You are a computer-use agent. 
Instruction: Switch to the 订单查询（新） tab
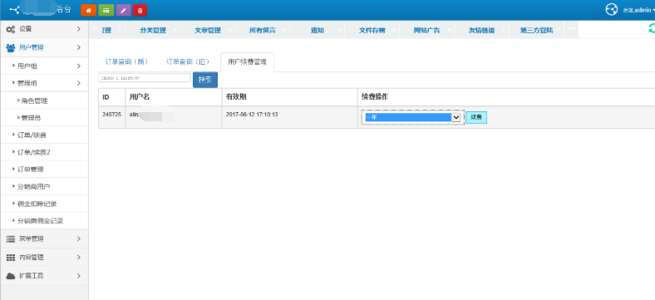click(126, 61)
